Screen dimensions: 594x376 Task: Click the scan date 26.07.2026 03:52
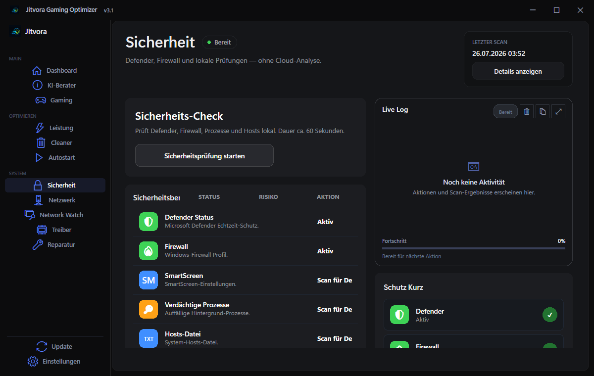(x=498, y=53)
